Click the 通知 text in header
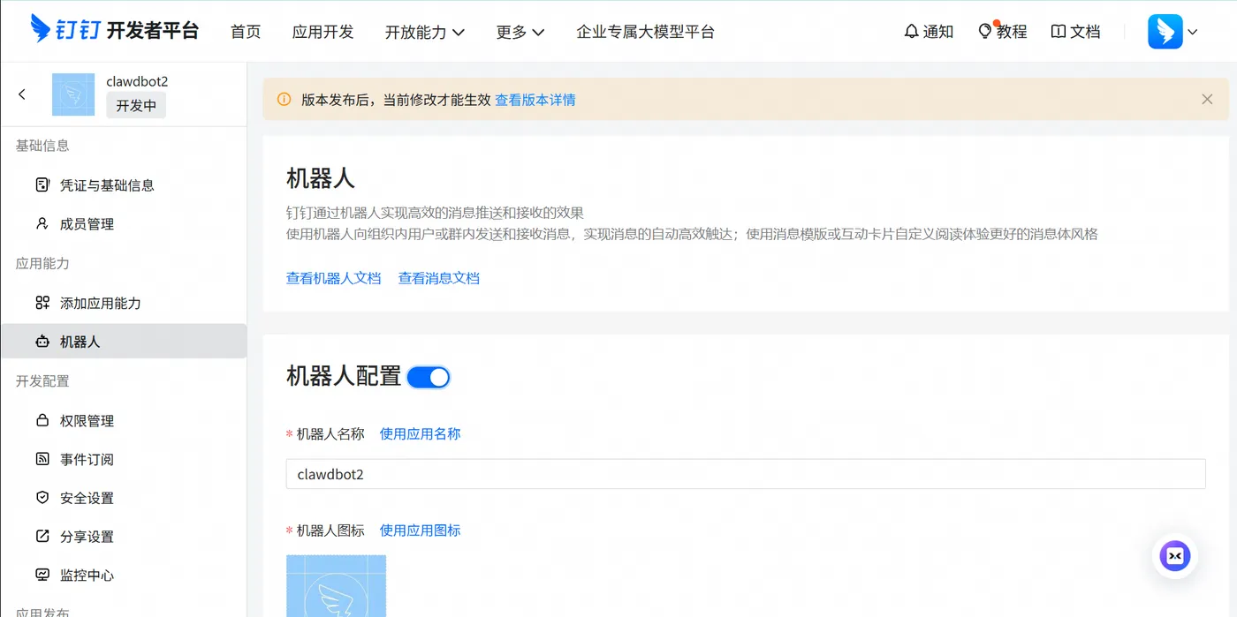The width and height of the screenshot is (1237, 617). point(938,32)
